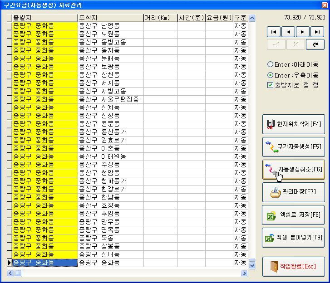This screenshot has height=283, width=330.
Task: Click vertical scrollbar down arrow
Action: pyautogui.click(x=252, y=266)
